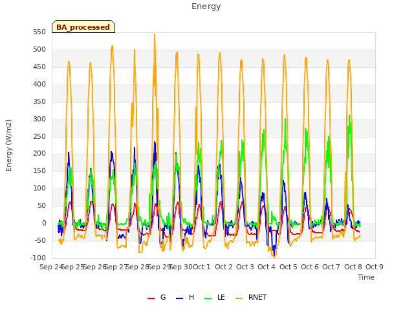The image size is (414, 310).
Task: Click the orange RNET legend swatch
Action: pyautogui.click(x=239, y=298)
